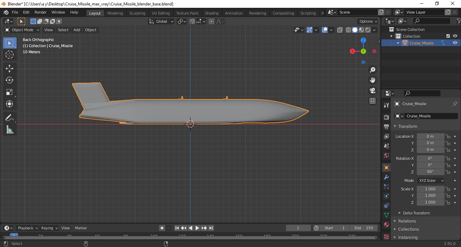Open the Texture properties tab
This screenshot has height=247, width=461.
[x=386, y=236]
